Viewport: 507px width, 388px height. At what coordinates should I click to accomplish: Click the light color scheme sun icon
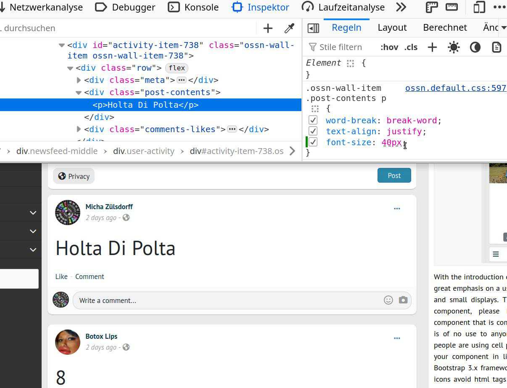[x=454, y=47]
